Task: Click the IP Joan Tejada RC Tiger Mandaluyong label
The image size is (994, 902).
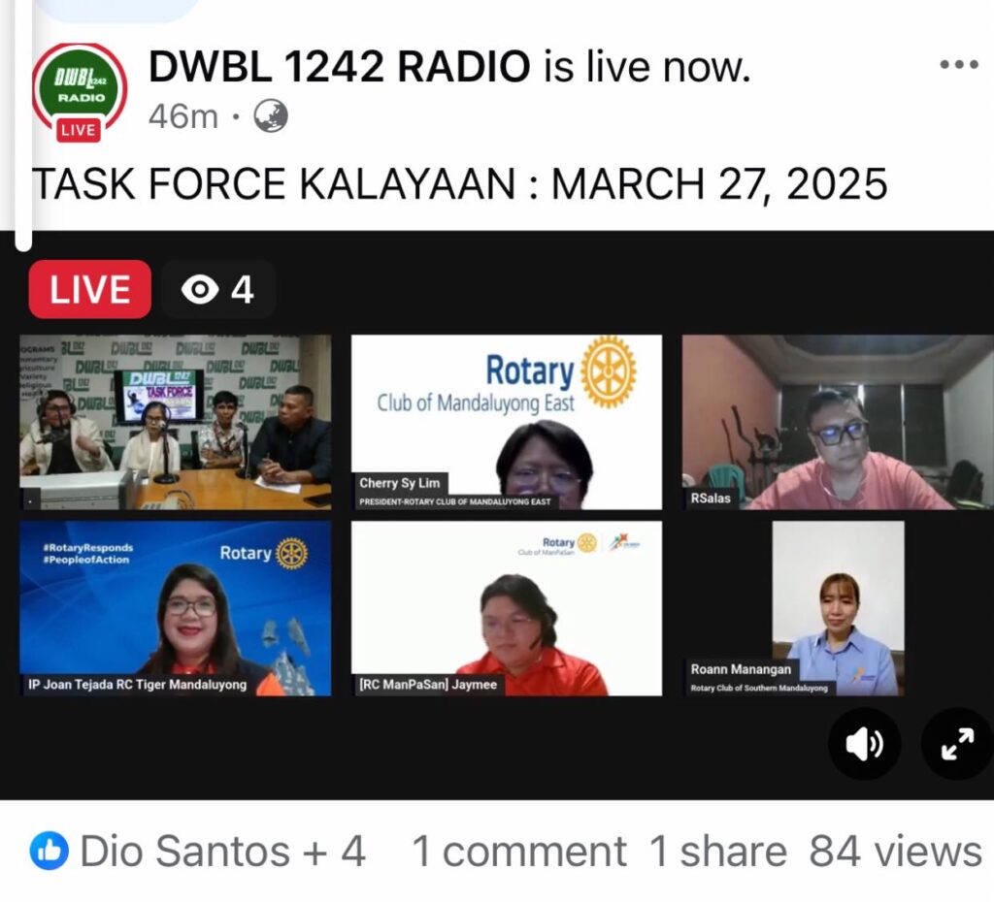Action: tap(138, 684)
